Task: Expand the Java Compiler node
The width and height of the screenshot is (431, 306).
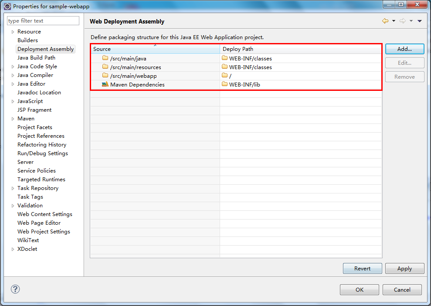Action: pyautogui.click(x=13, y=75)
